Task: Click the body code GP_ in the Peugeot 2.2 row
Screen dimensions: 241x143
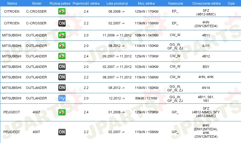Action: (x=175, y=132)
